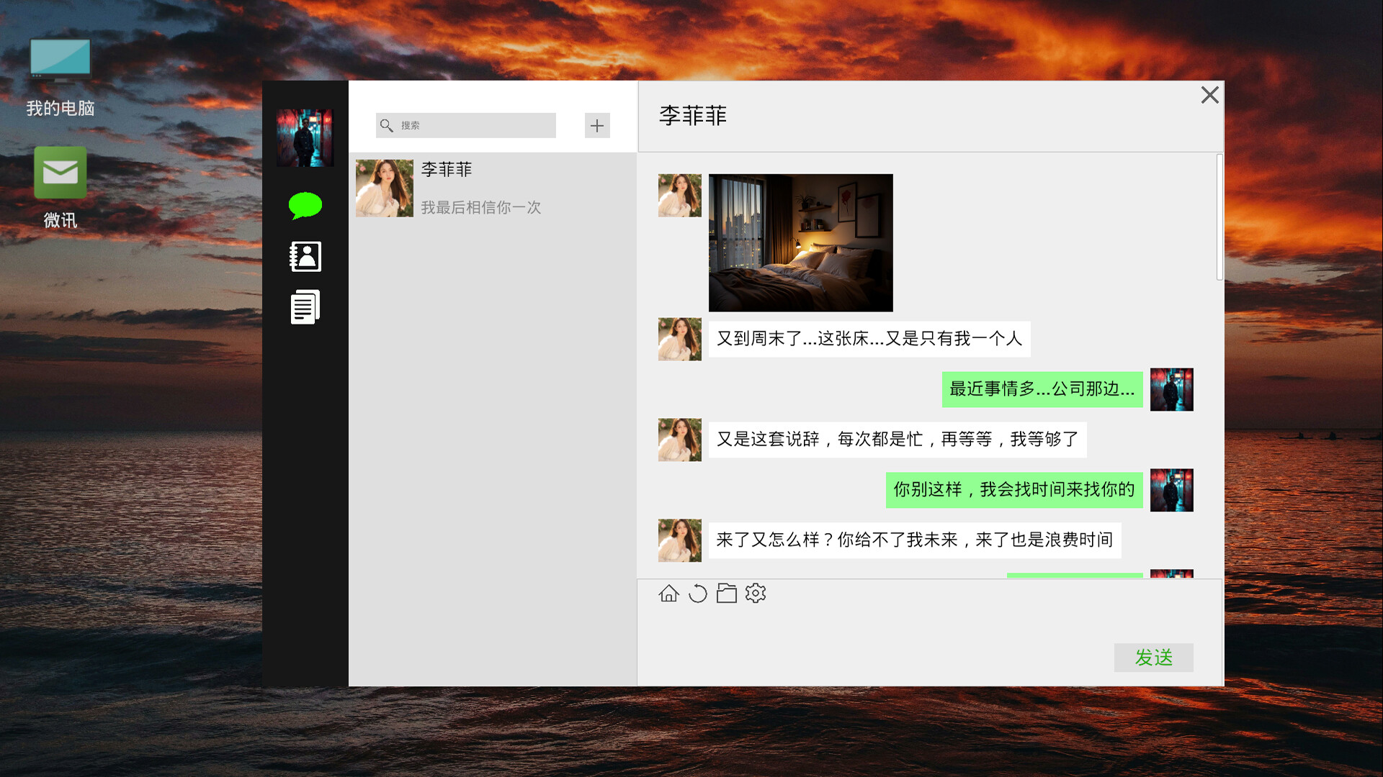This screenshot has height=777, width=1383.
Task: Click green message 你别这样，我会找时间来找你的
Action: (1014, 490)
